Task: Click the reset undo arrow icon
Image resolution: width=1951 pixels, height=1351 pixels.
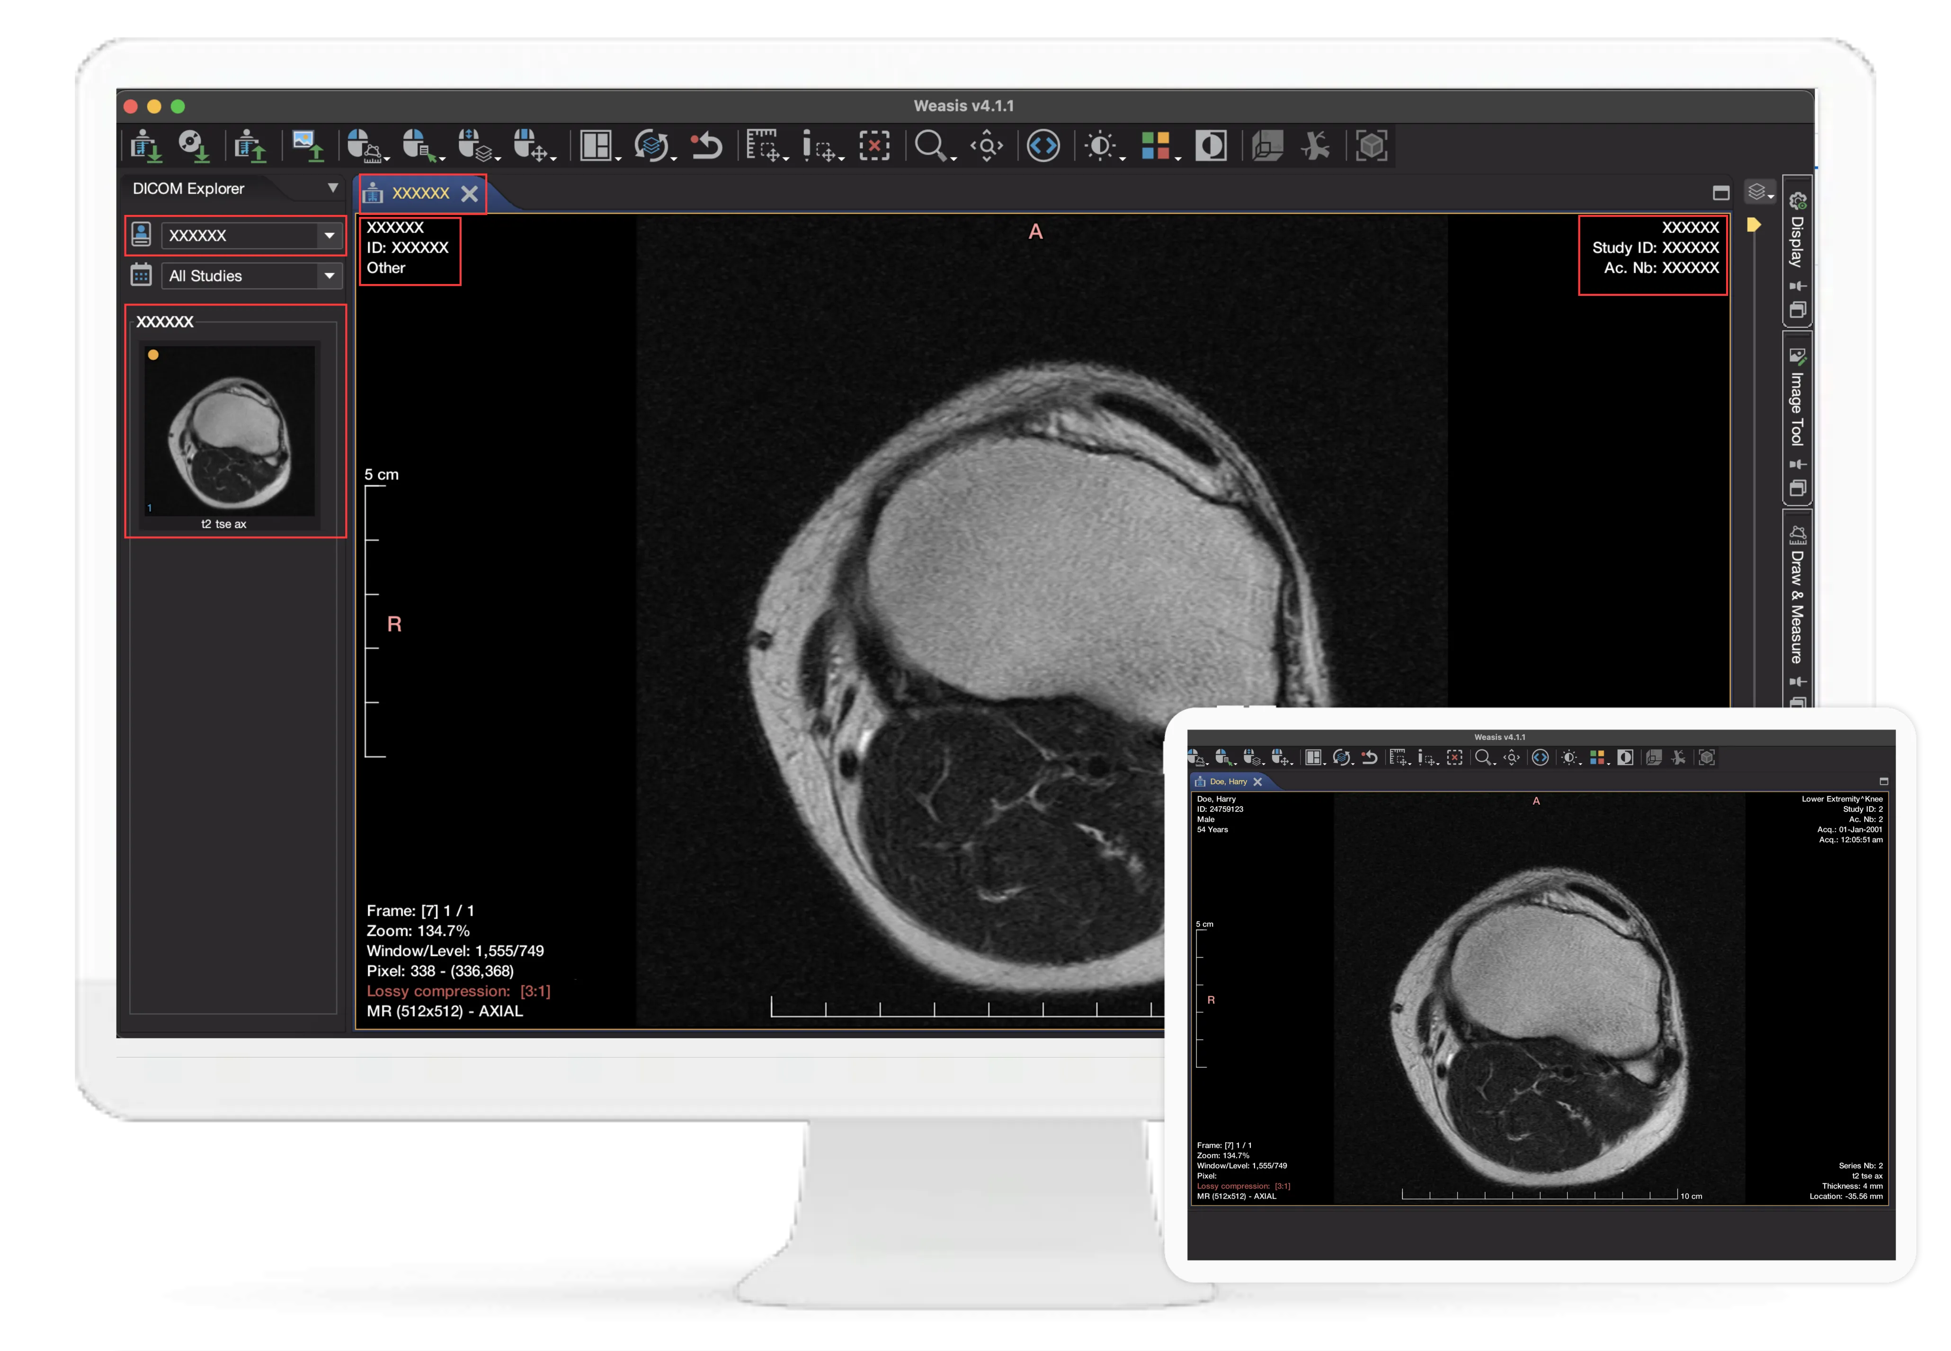Action: (707, 146)
